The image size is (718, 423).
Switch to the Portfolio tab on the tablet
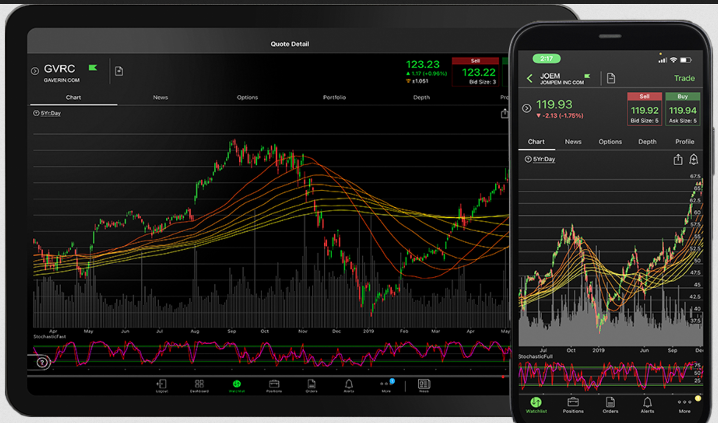(x=335, y=97)
